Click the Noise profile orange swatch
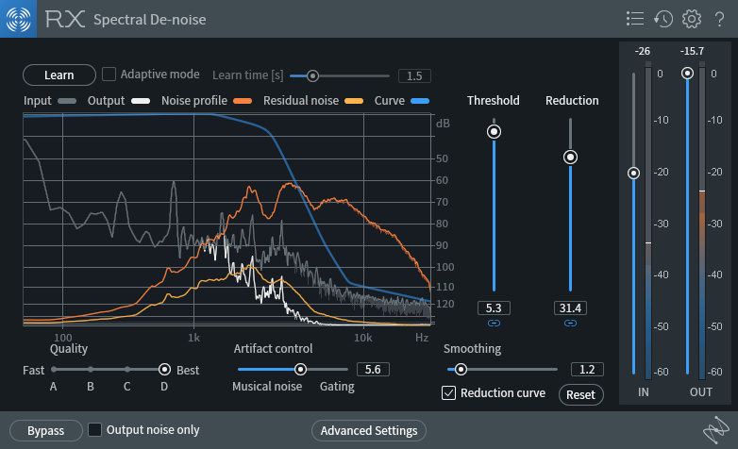Image resolution: width=738 pixels, height=449 pixels. coord(243,101)
